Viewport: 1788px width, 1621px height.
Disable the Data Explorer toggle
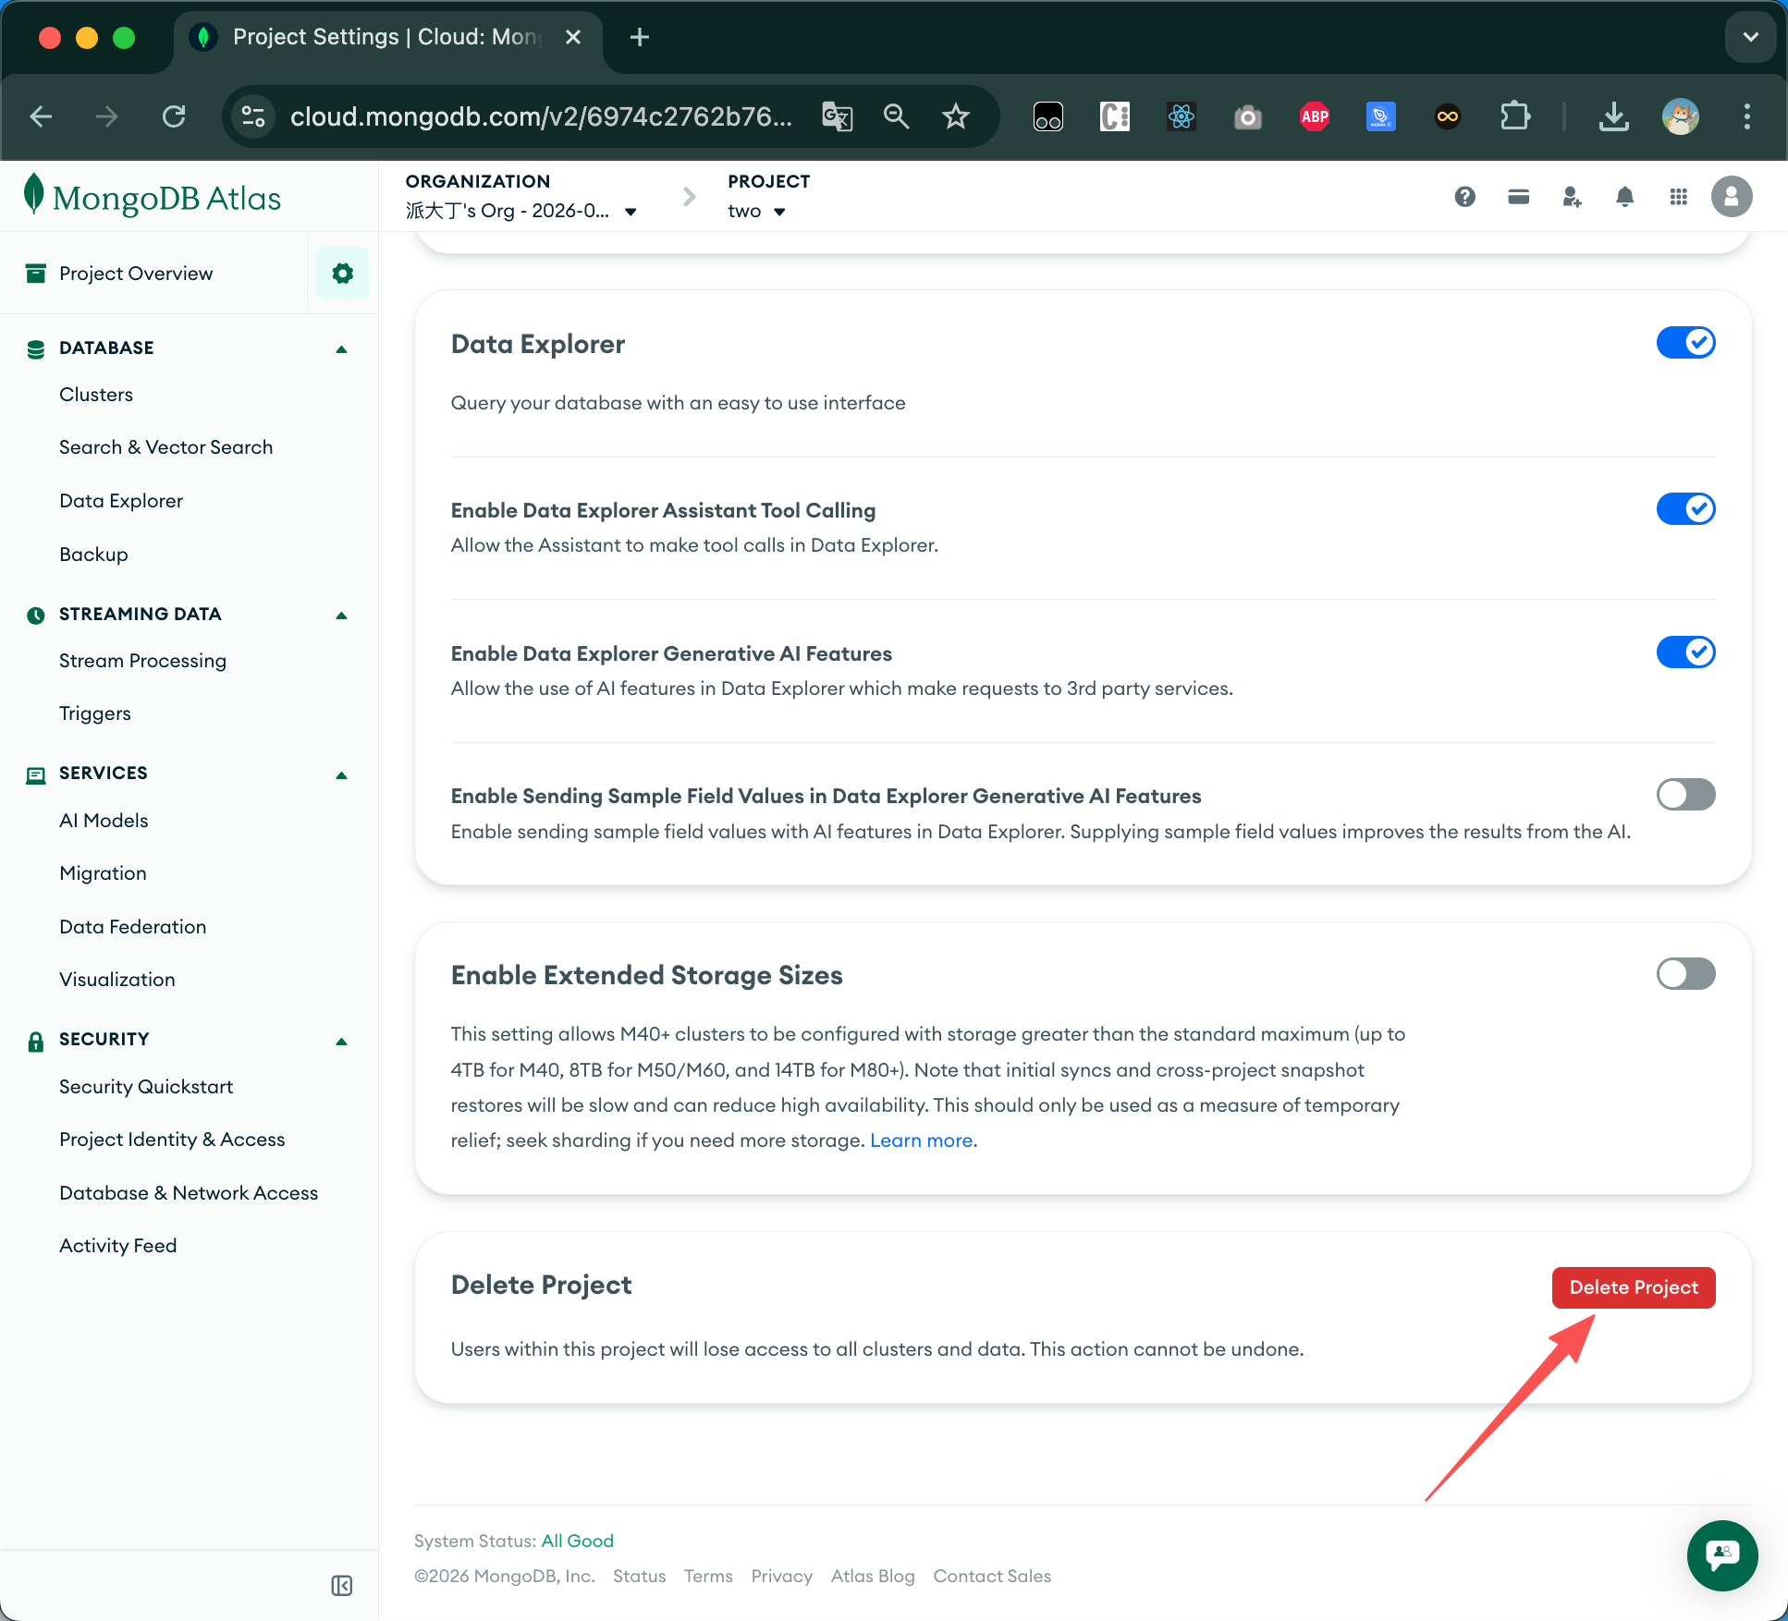coord(1684,343)
